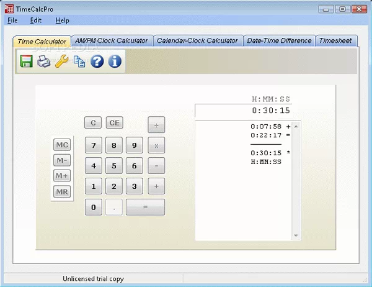
Task: Clear everything with the C button
Action: pos(93,123)
